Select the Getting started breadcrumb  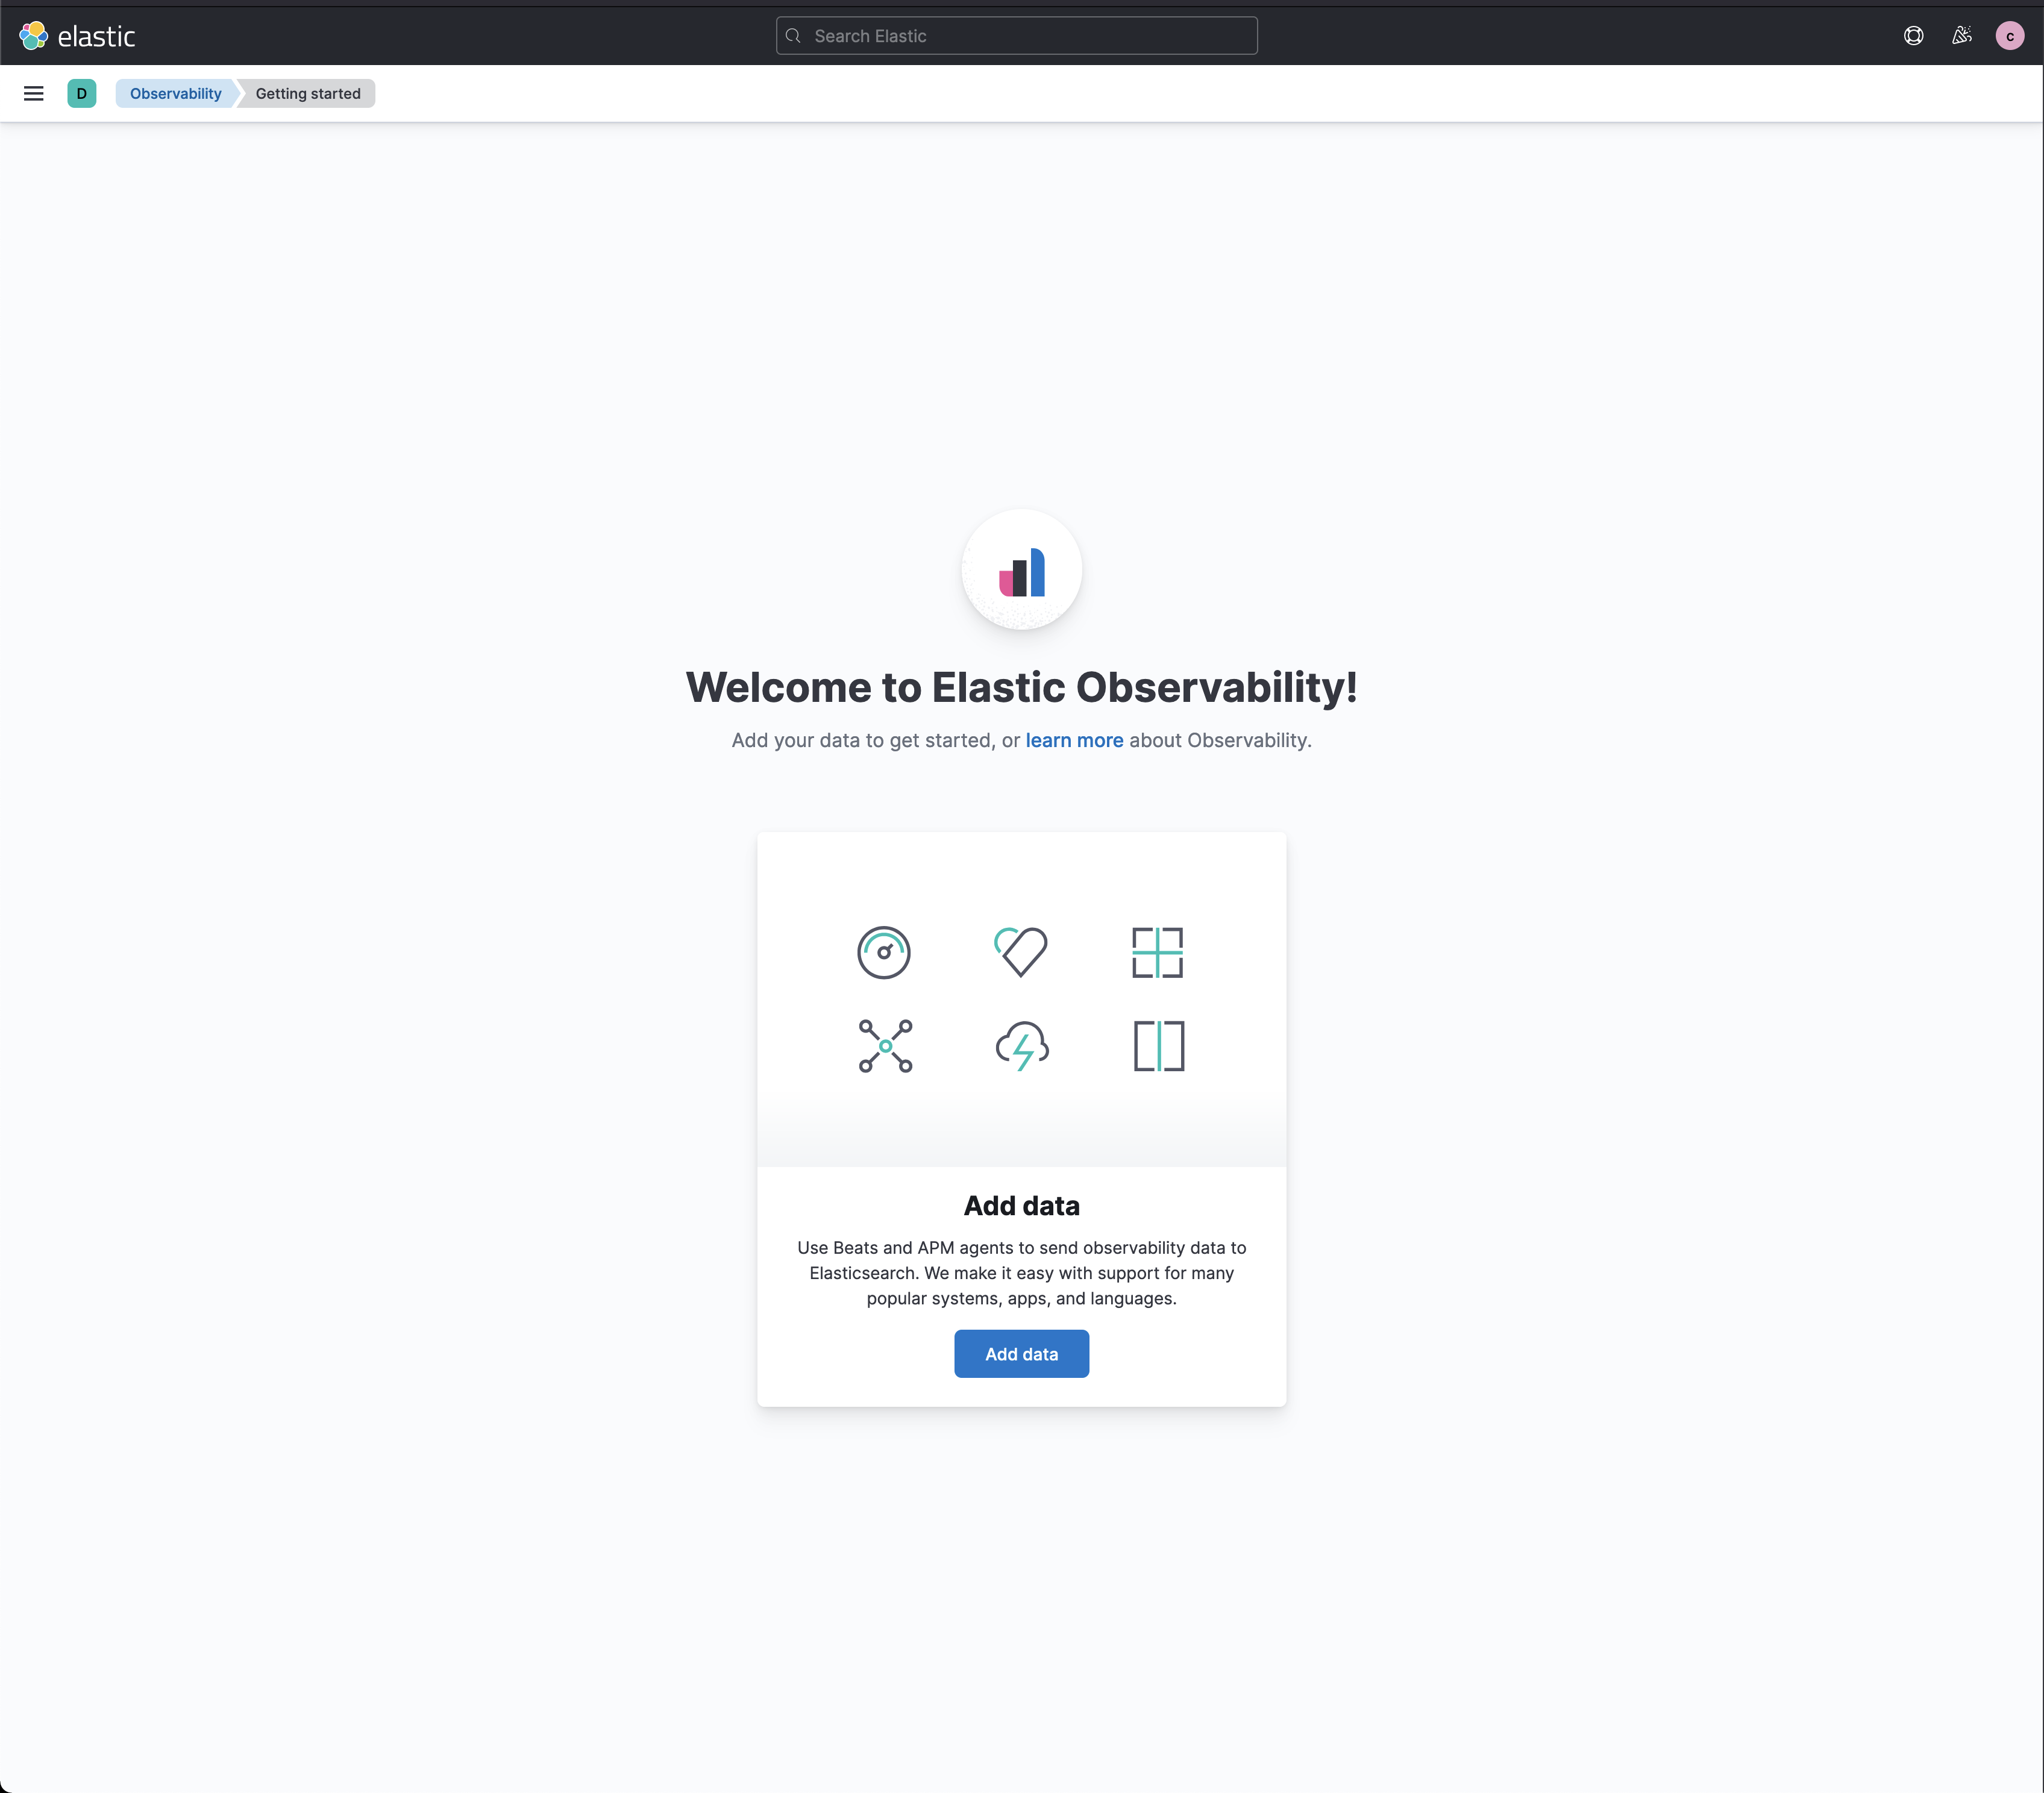(308, 93)
